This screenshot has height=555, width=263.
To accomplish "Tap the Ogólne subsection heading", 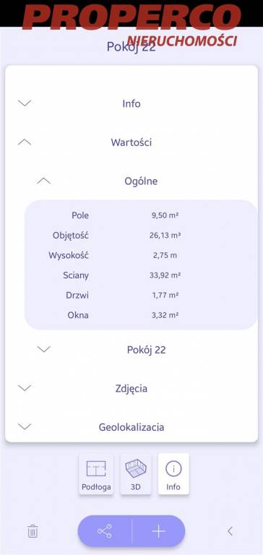I will pos(141,181).
